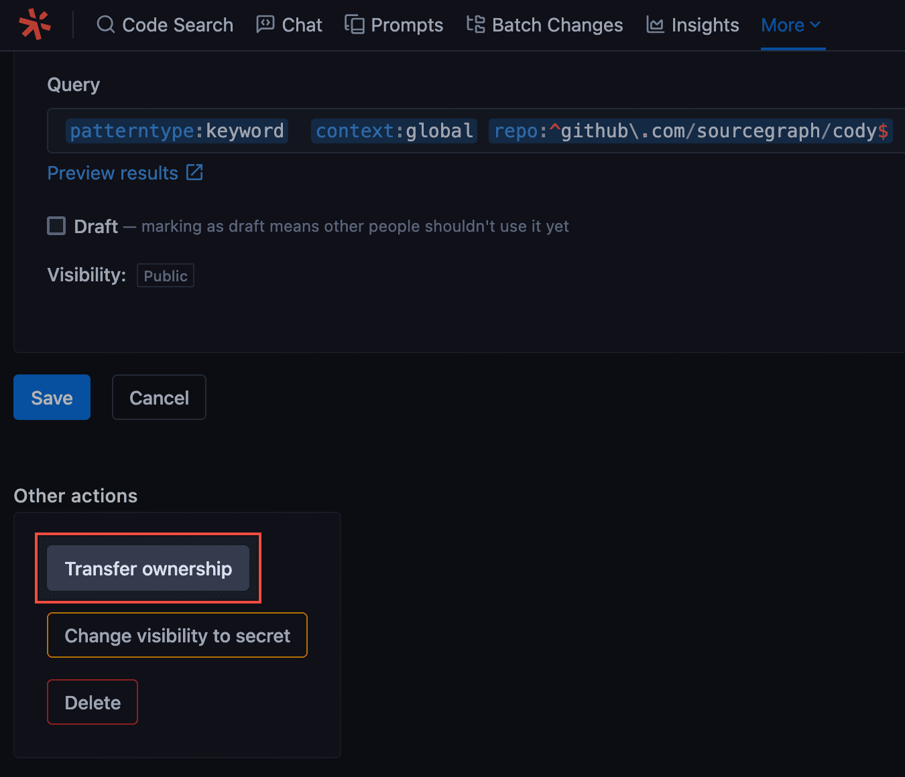
Task: Click the Visibility label
Action: (86, 275)
